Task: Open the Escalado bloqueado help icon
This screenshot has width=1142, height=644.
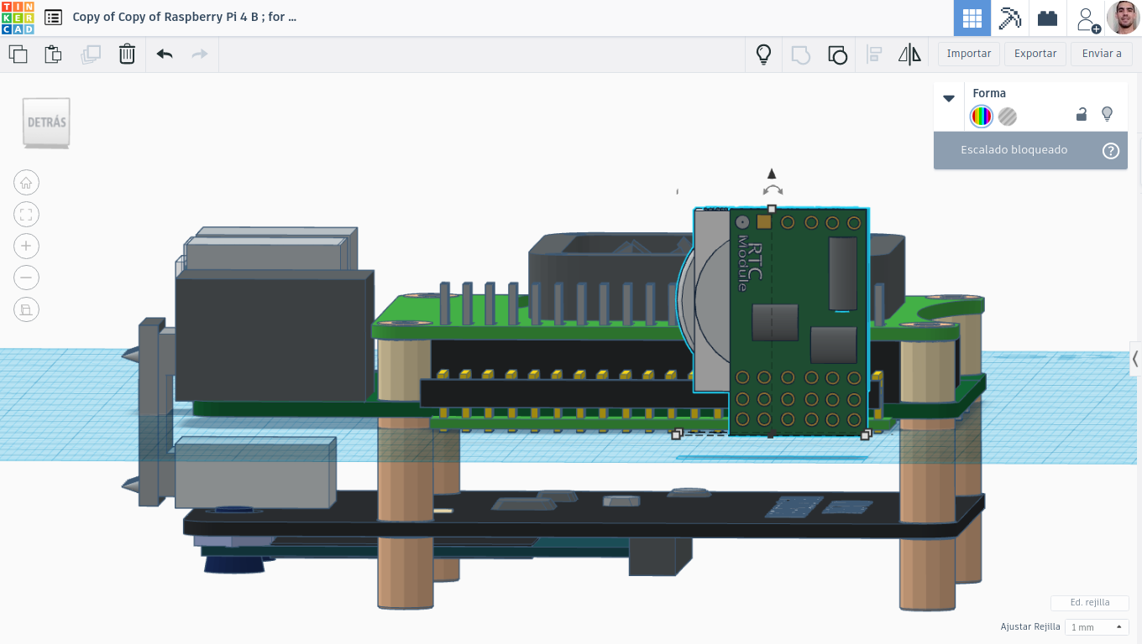Action: [1111, 151]
